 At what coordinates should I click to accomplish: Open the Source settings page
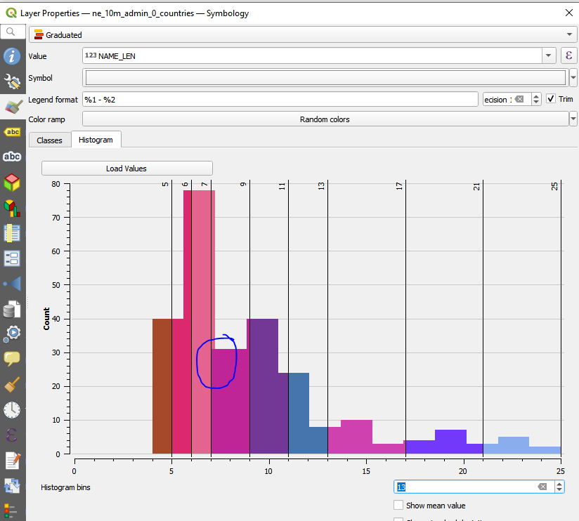coord(12,82)
